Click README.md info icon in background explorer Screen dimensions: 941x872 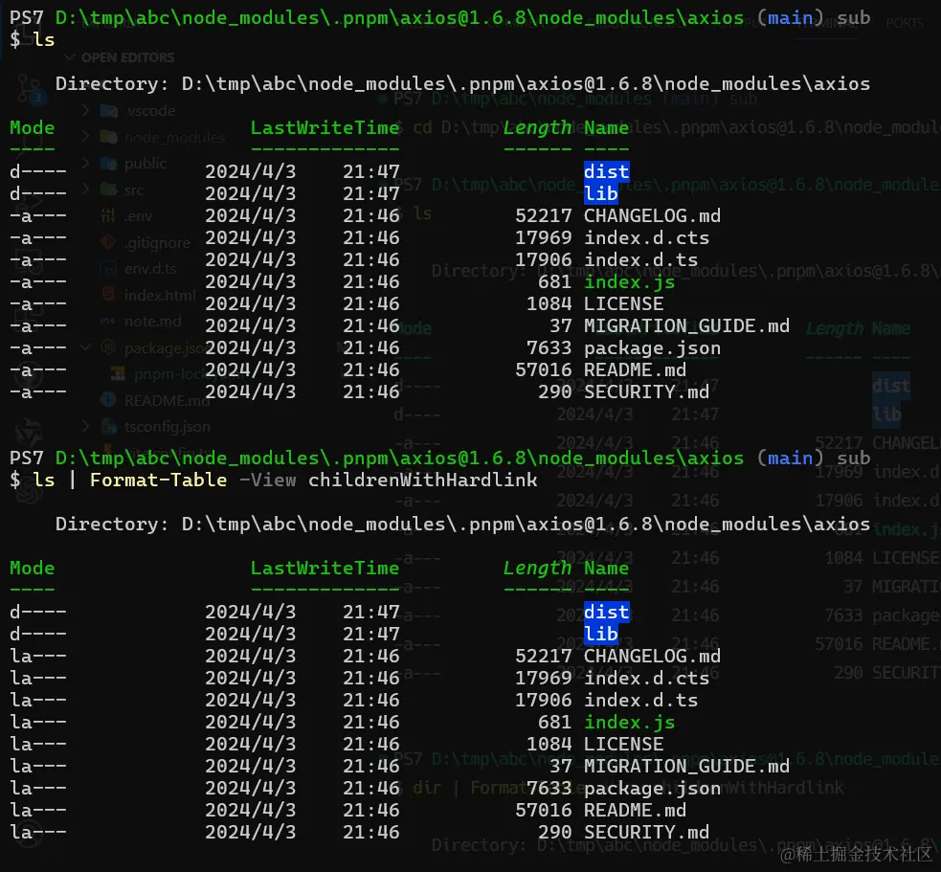[108, 400]
